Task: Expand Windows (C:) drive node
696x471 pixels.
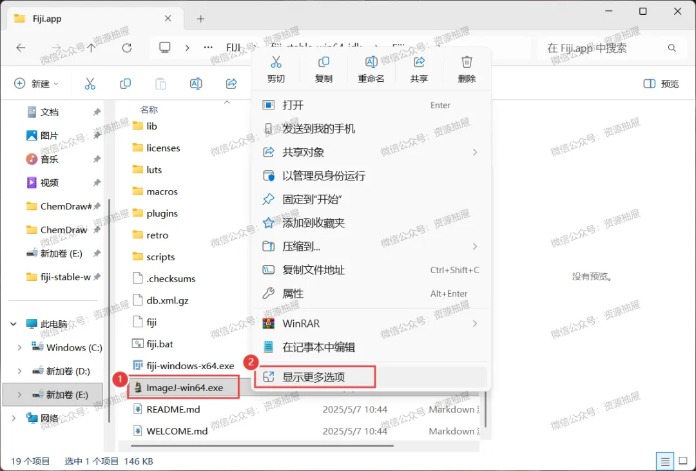Action: [19, 347]
